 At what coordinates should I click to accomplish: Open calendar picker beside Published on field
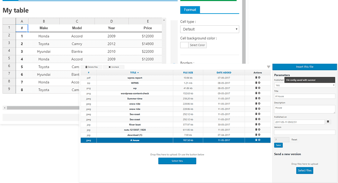click(x=328, y=122)
